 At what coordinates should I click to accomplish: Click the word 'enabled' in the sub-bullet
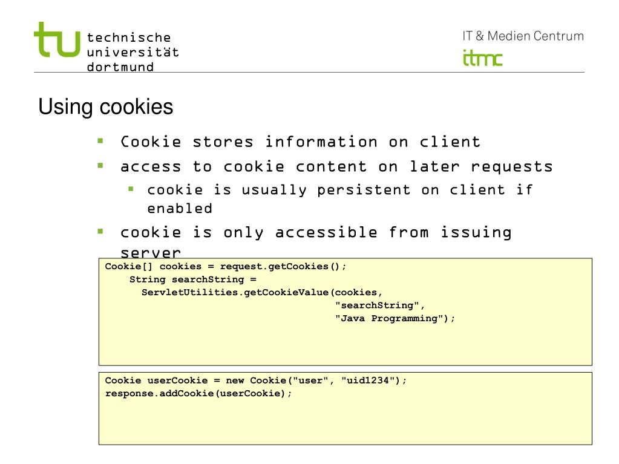click(180, 208)
